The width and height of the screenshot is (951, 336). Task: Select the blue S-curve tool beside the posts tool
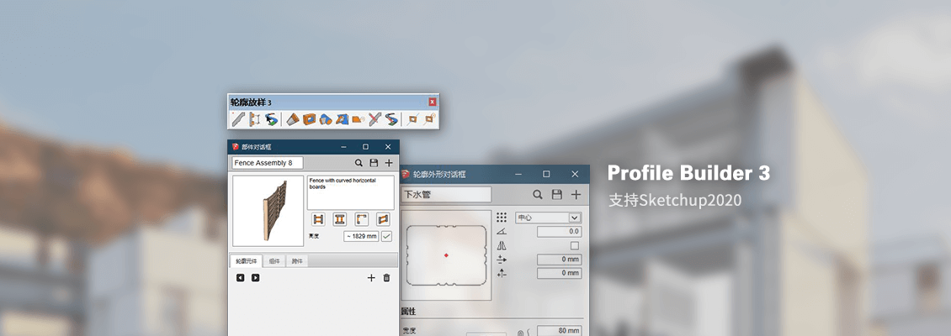point(271,119)
